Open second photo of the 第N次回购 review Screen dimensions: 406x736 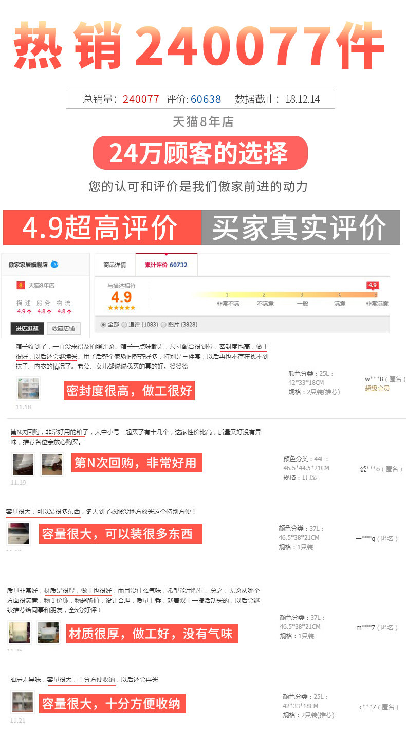point(52,464)
